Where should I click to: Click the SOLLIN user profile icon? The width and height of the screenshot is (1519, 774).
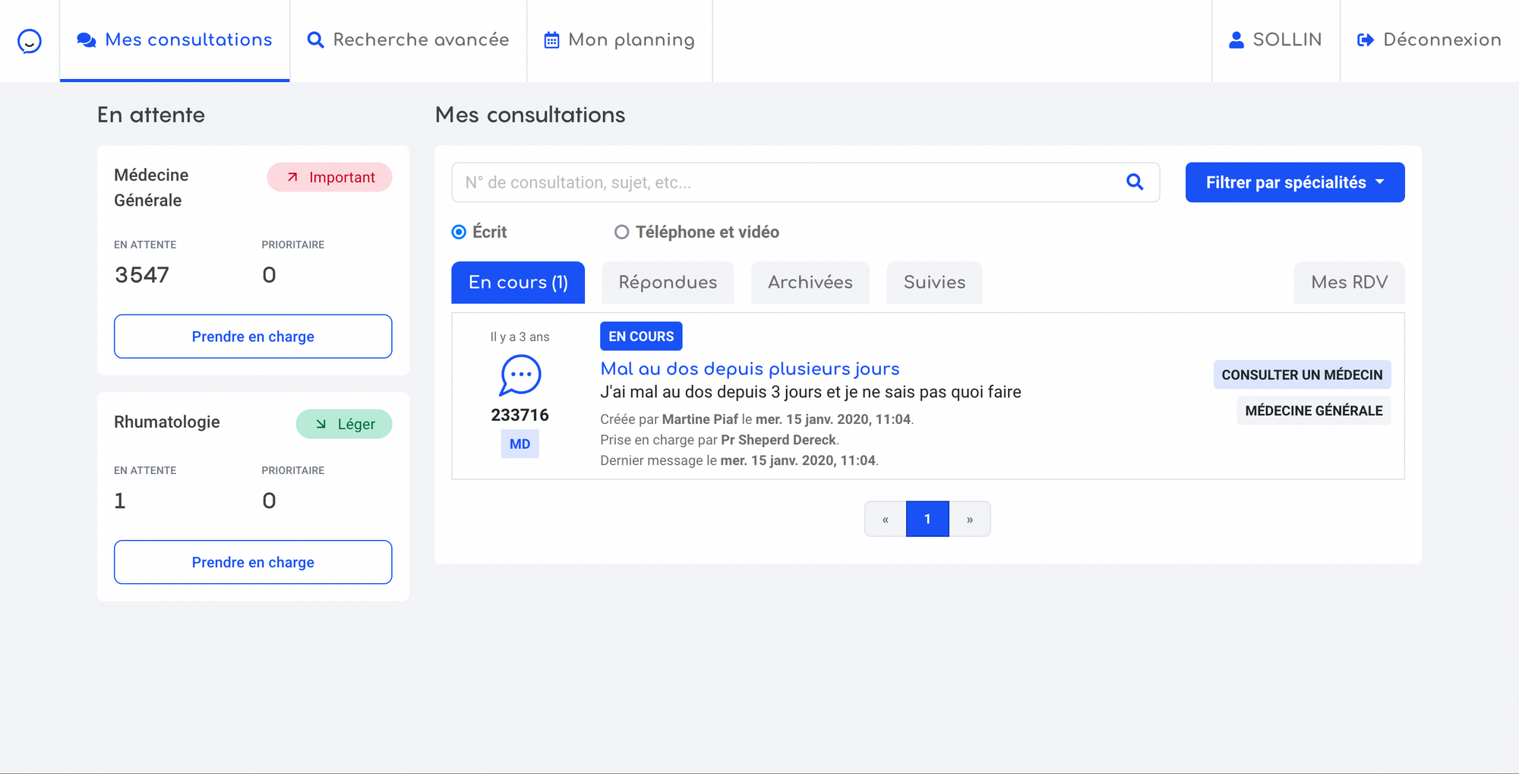[x=1236, y=40]
